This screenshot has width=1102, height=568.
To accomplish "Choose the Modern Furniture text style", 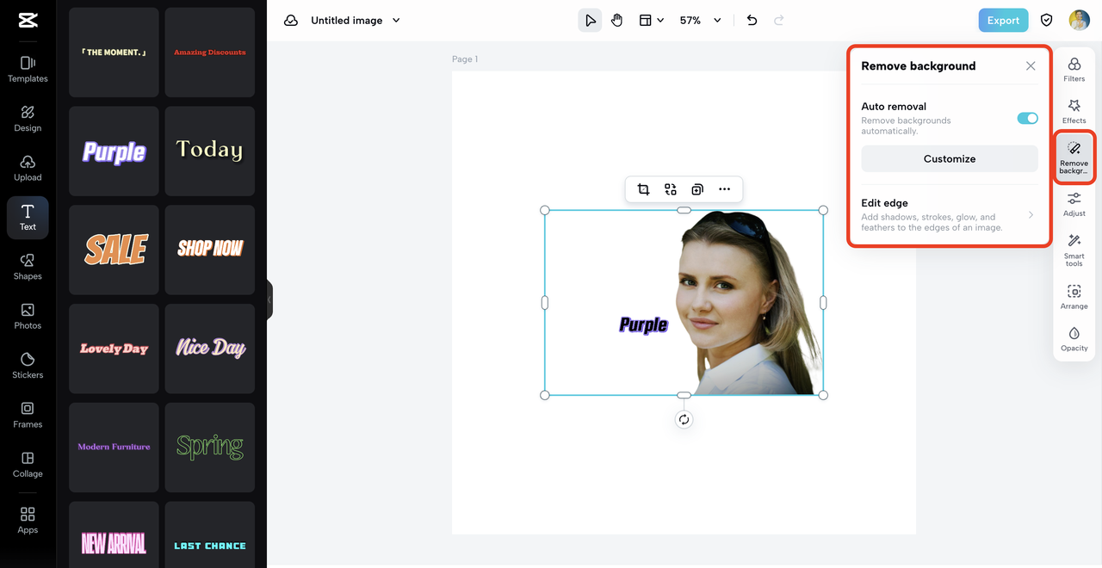I will 114,448.
